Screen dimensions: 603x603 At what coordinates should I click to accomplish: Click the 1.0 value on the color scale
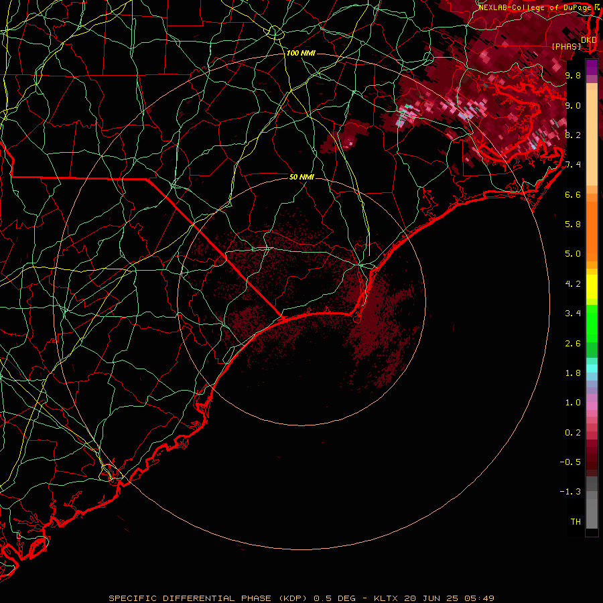573,403
